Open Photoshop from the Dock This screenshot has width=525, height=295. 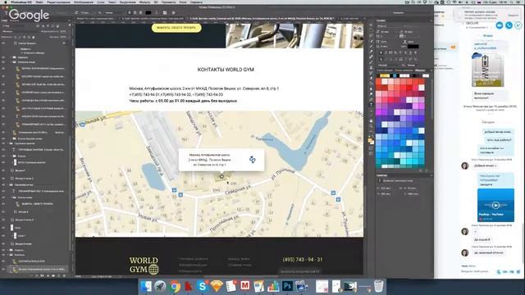287,287
